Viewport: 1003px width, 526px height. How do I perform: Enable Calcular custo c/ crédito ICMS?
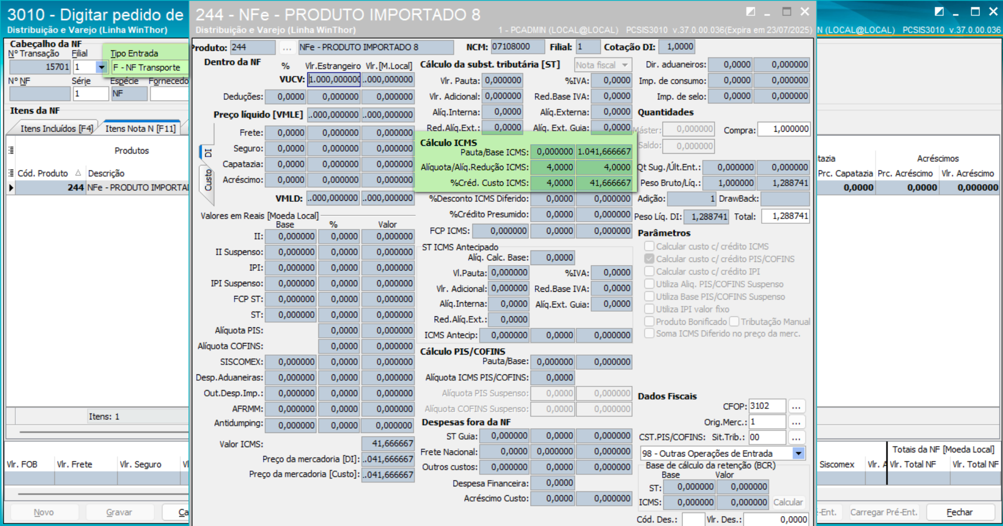click(649, 246)
